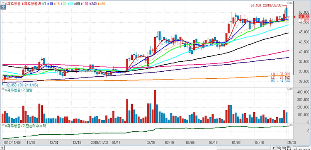Select the 60-day moving average legend
Viewport: 311px width, 150px height.
(x=77, y=4)
